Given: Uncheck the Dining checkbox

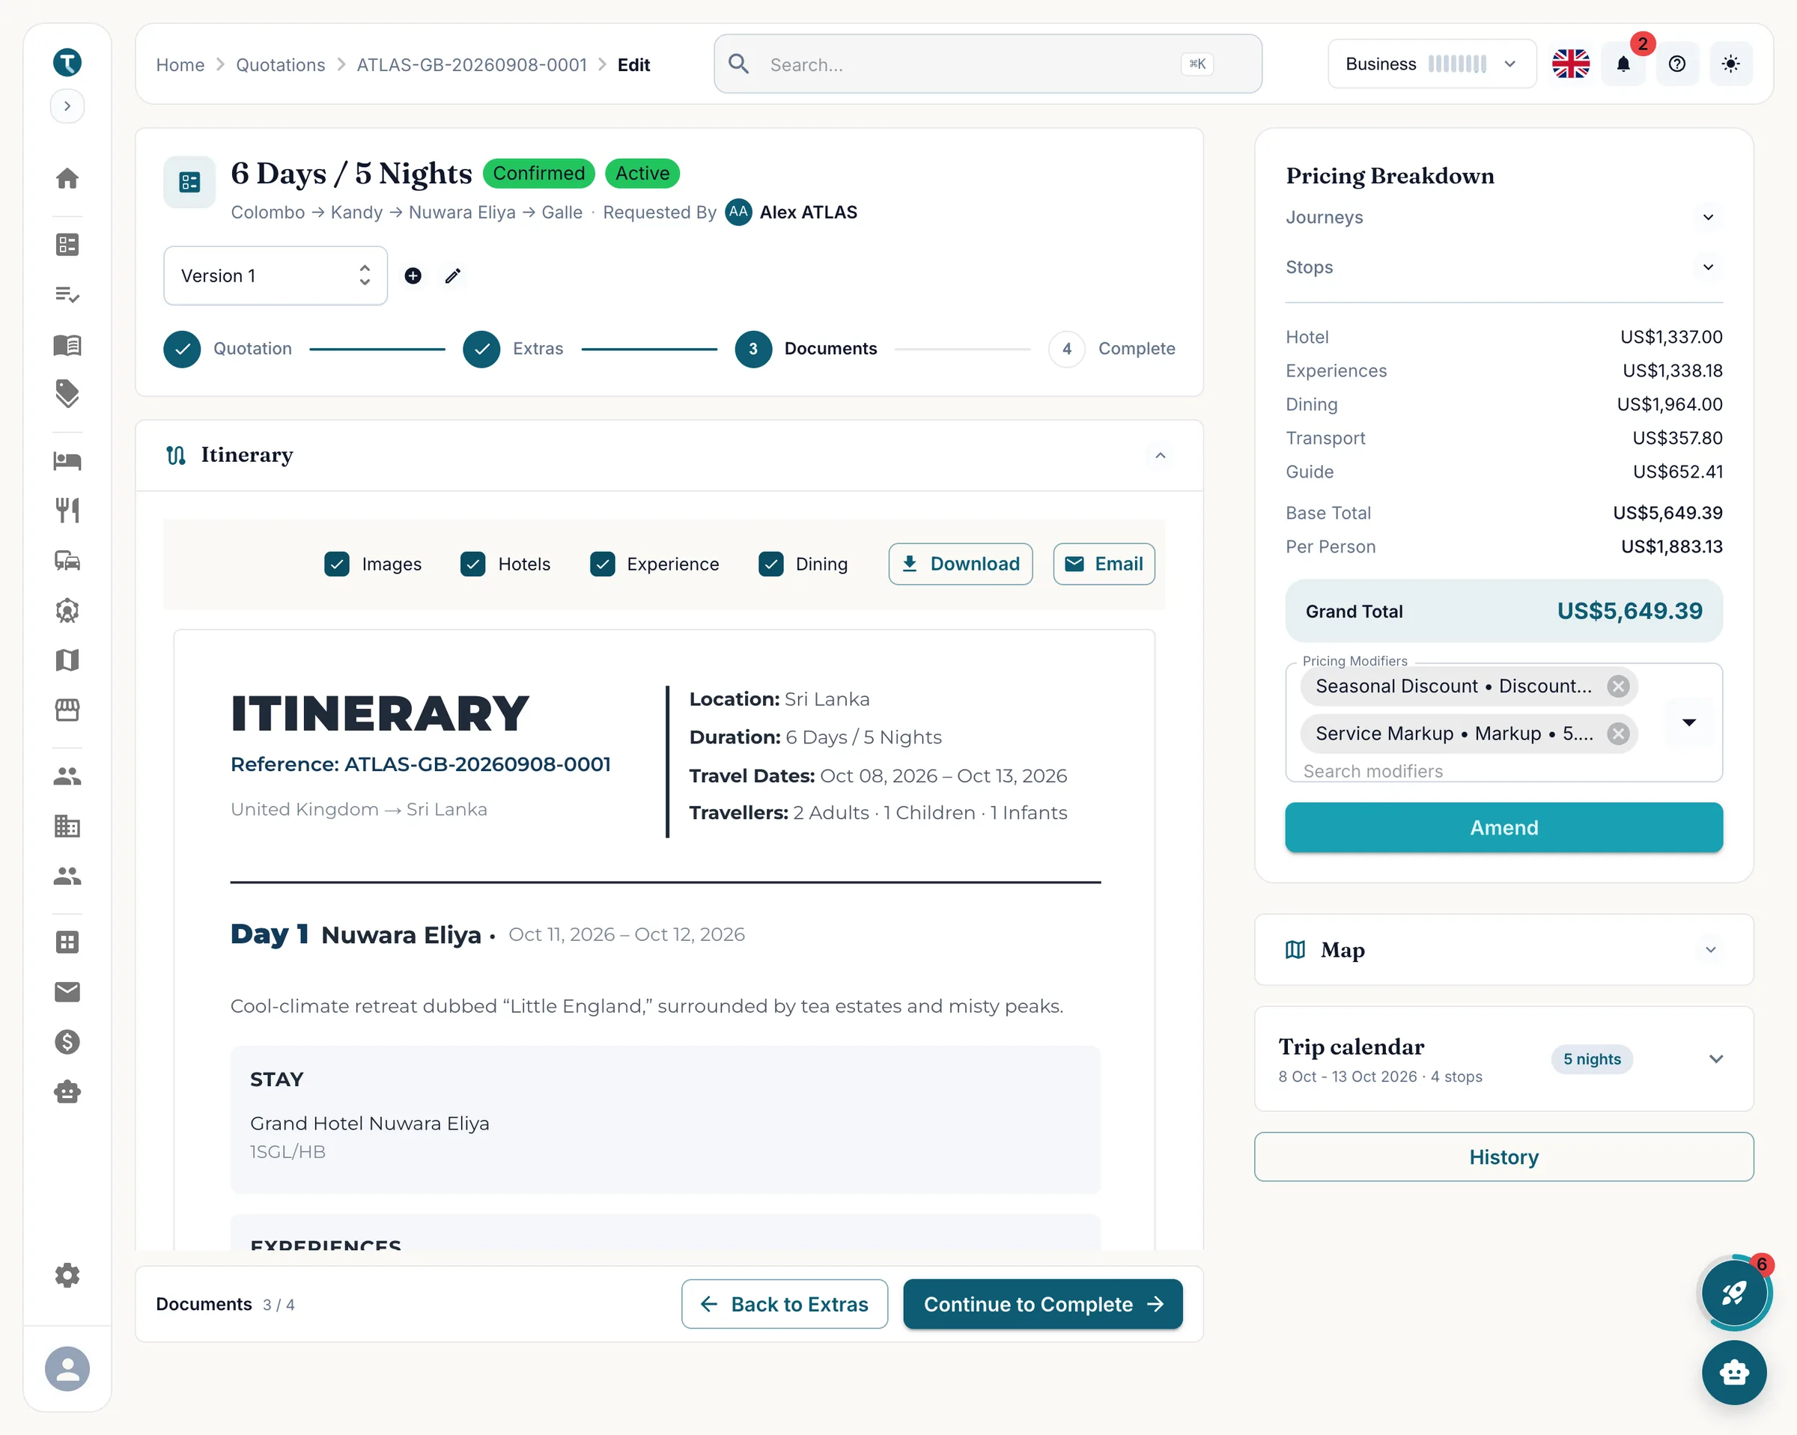Looking at the screenshot, I should (771, 564).
